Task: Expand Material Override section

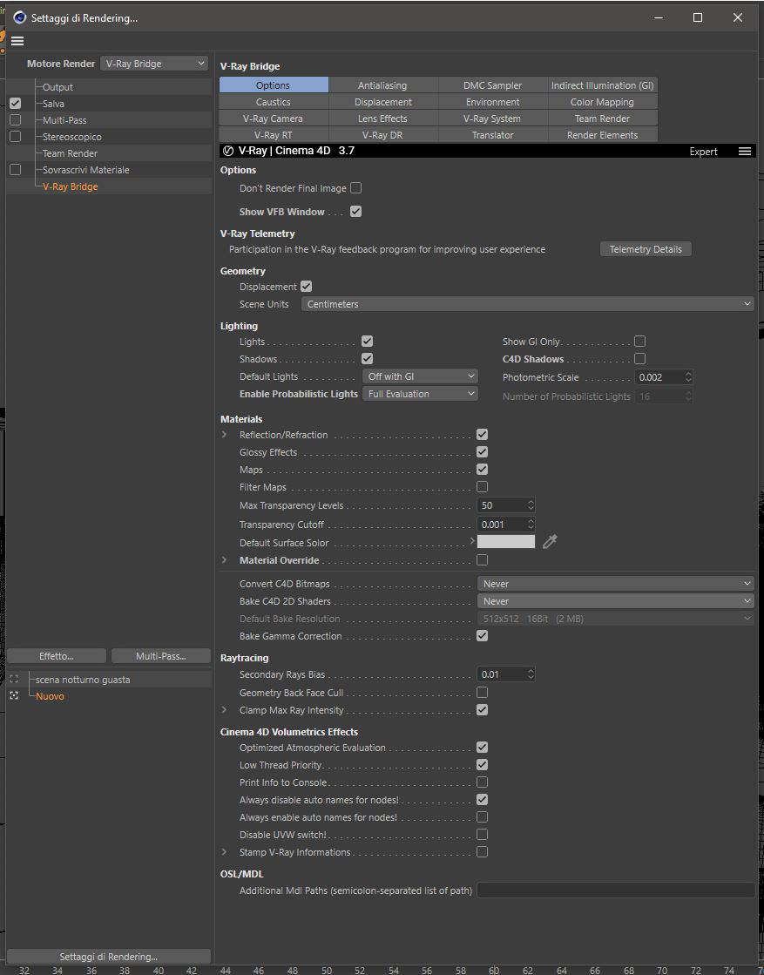Action: pos(225,559)
